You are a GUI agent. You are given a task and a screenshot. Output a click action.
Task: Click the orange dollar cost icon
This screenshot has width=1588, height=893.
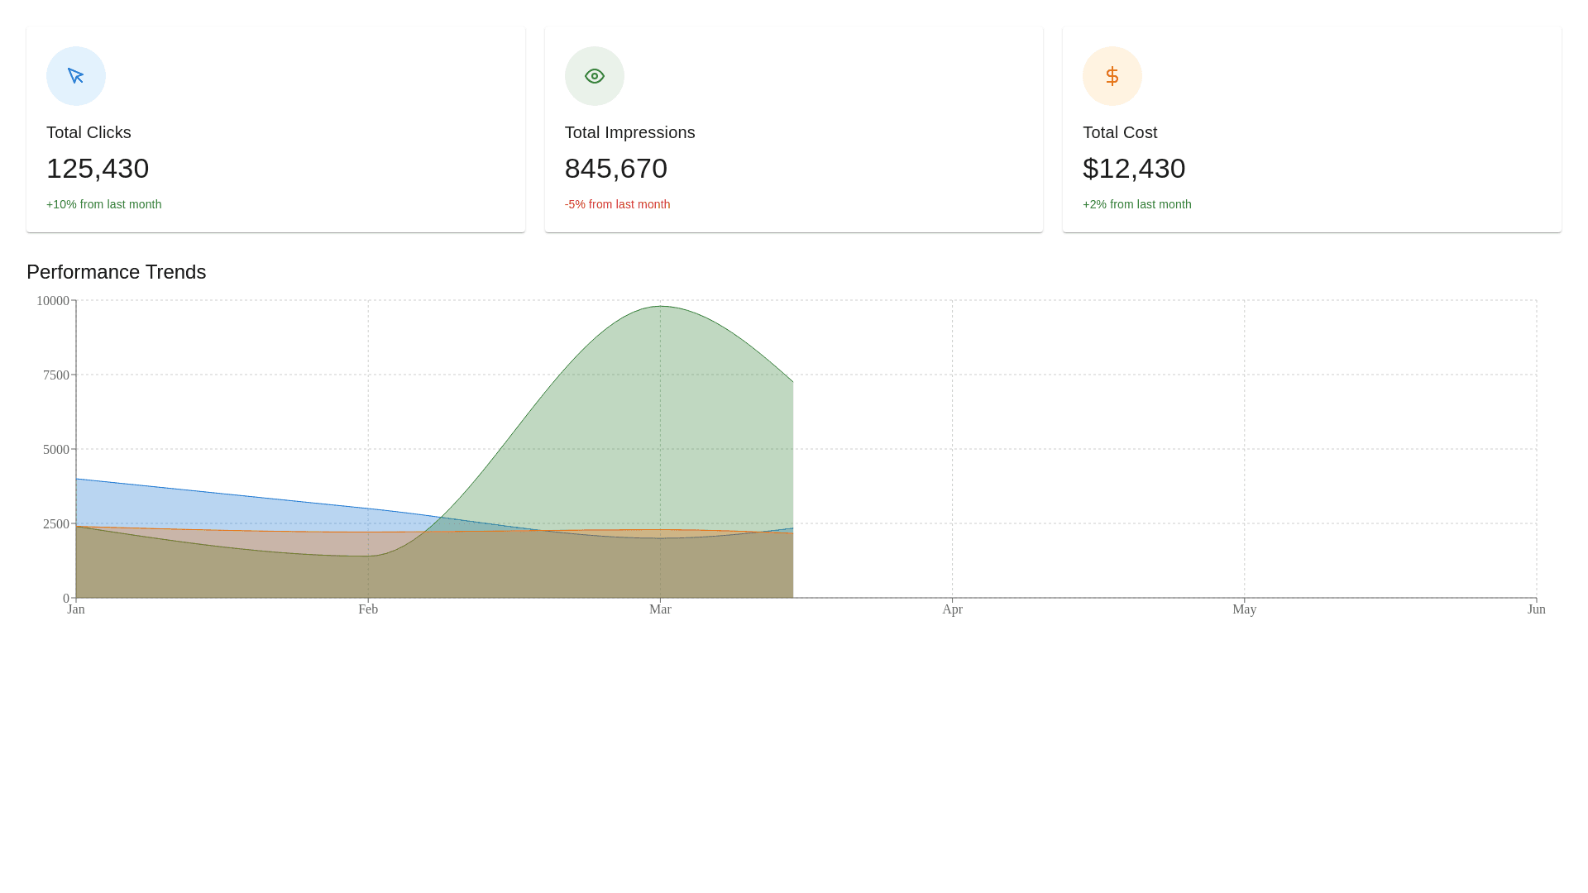(x=1112, y=76)
